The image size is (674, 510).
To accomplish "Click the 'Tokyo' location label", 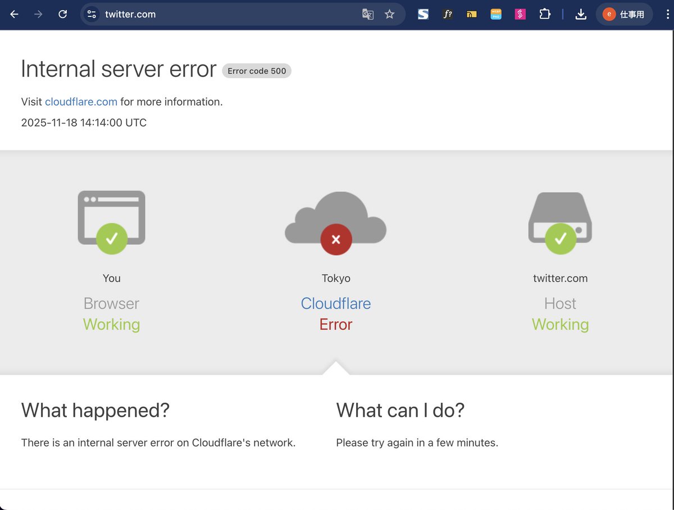I will [x=336, y=278].
